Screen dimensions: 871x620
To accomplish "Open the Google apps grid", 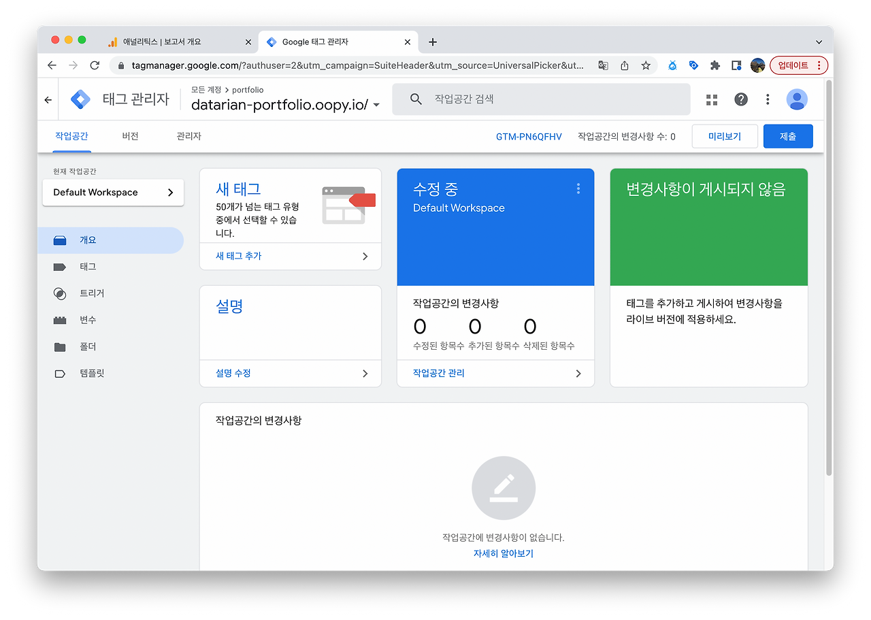I will [712, 99].
